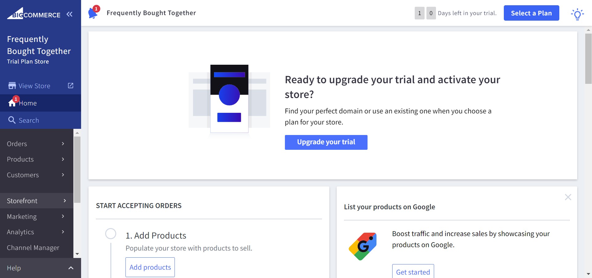Expand the Storefront section

pos(37,201)
